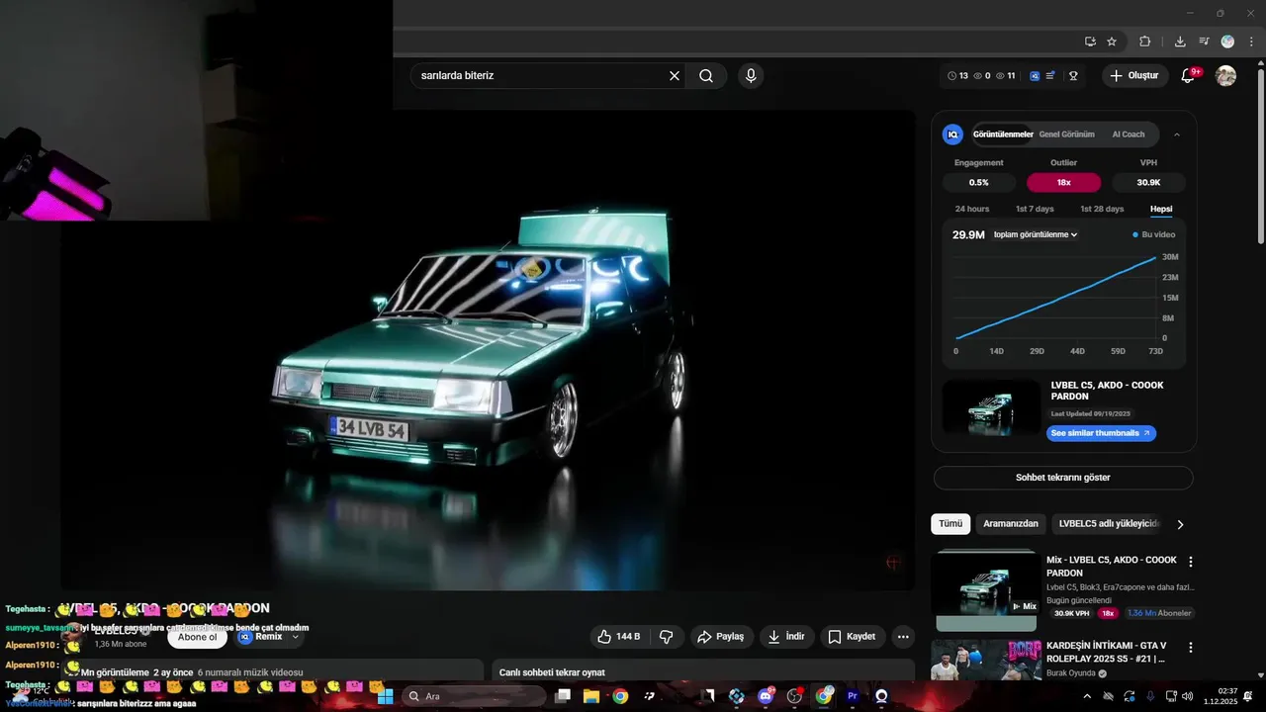Click the Engagement 0.5% value
This screenshot has height=712, width=1266.
pos(978,182)
